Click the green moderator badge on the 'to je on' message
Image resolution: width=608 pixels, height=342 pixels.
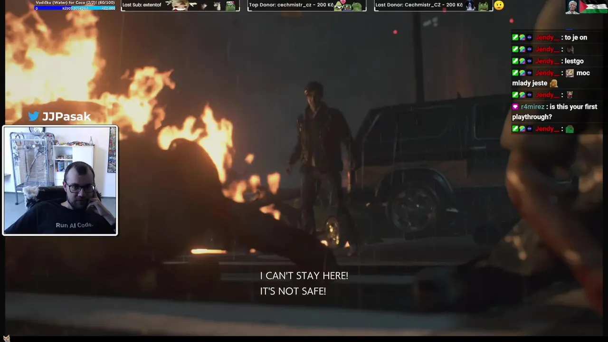coord(515,38)
